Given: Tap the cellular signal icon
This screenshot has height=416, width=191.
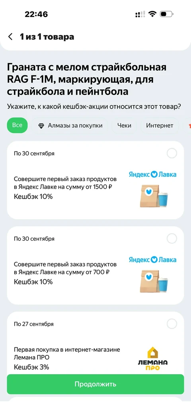Looking at the screenshot, I should [x=140, y=14].
